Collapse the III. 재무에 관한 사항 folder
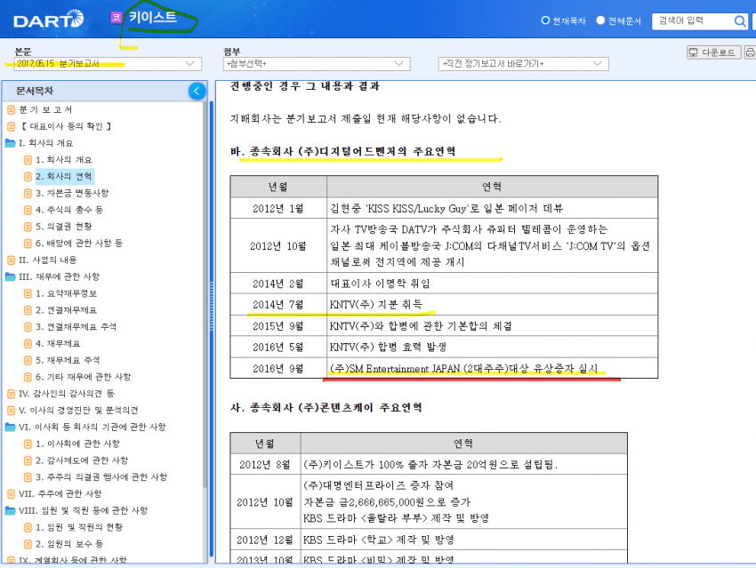This screenshot has width=756, height=568. pos(11,276)
